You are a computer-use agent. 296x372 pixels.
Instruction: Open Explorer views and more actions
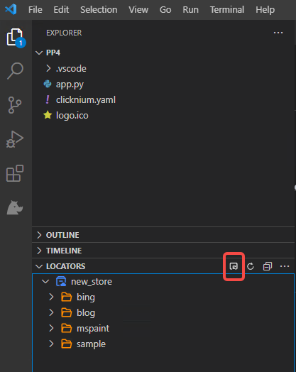278,33
